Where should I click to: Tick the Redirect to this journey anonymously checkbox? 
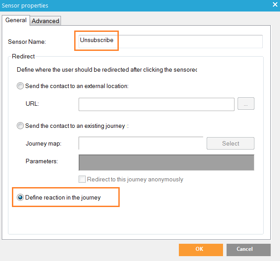(82, 180)
